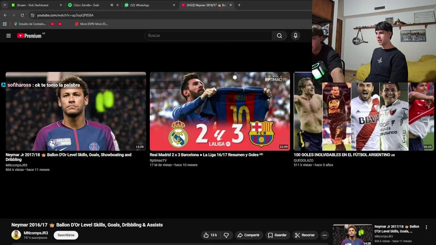Open QUEGOLAZO channel link
Image resolution: width=436 pixels, height=245 pixels.
click(303, 160)
